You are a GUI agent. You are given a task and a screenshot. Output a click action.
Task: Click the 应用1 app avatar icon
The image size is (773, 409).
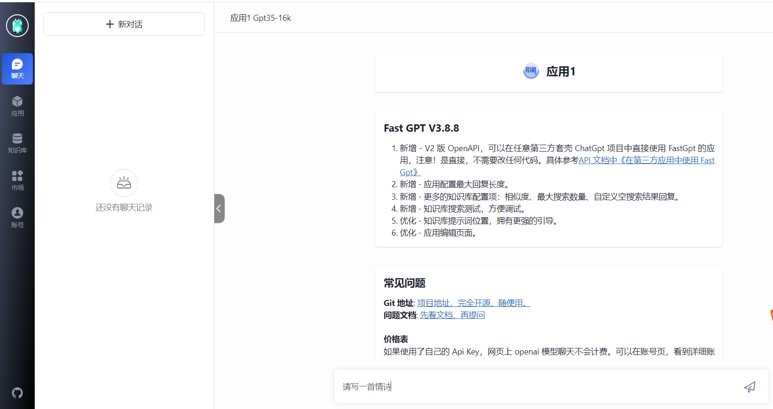pyautogui.click(x=531, y=71)
